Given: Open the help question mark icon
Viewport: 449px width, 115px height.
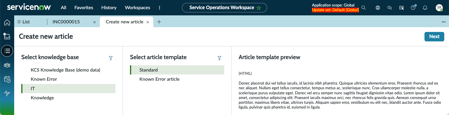Looking at the screenshot, I should (413, 8).
